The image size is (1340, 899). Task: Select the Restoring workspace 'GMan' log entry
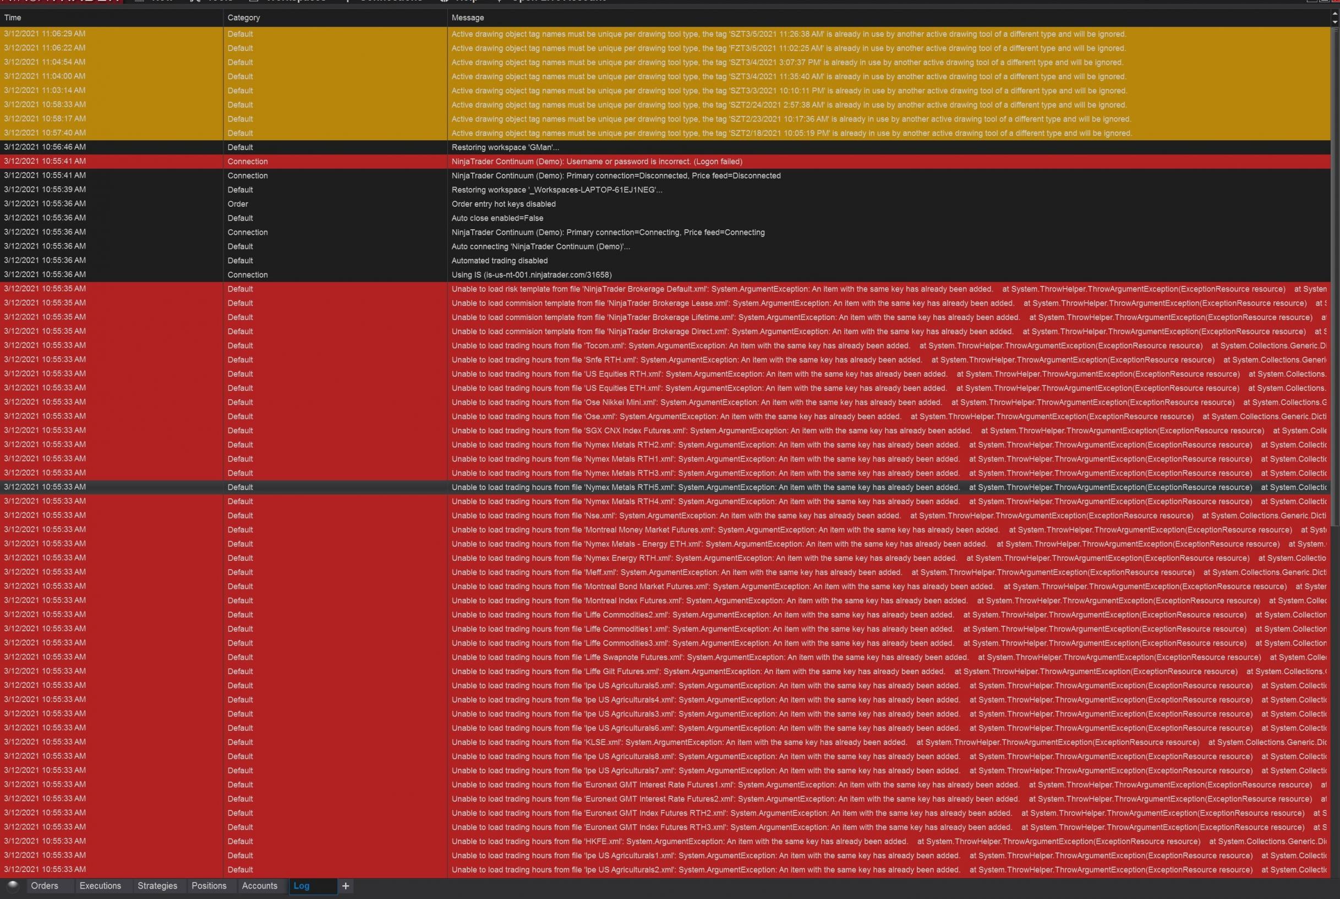(665, 147)
